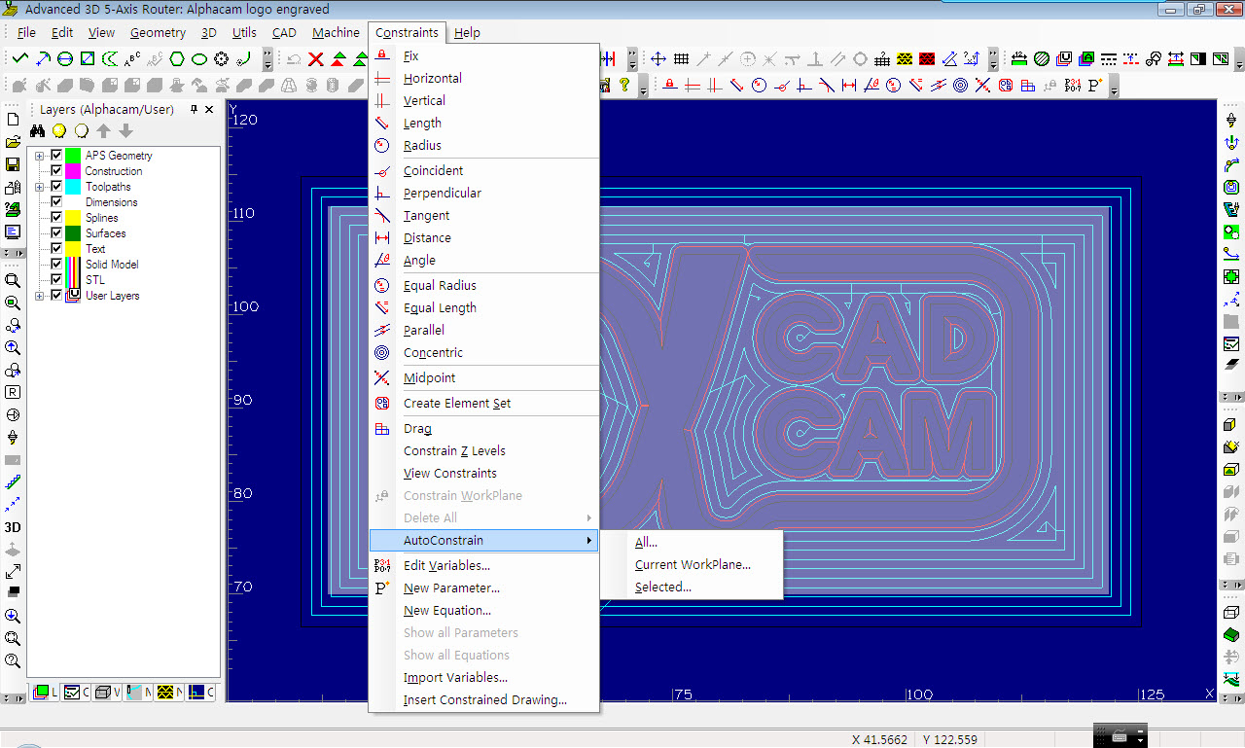1245x748 pixels.
Task: Click the R icon on left toolbar
Action: pyautogui.click(x=13, y=392)
